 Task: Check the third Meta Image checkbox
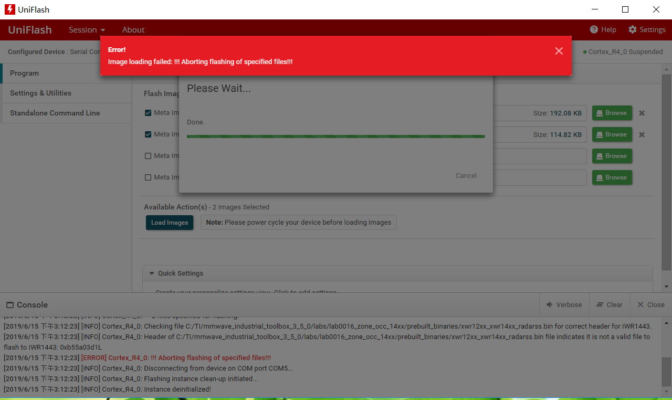coord(148,156)
